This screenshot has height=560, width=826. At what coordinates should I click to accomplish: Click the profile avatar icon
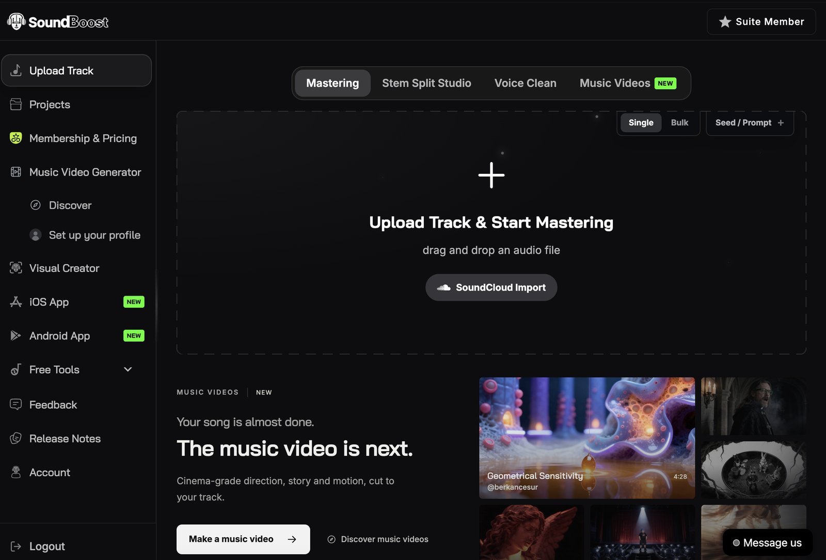[36, 235]
